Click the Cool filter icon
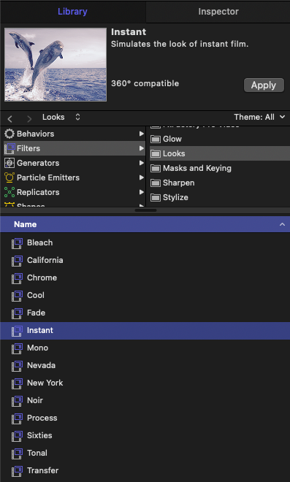290x482 pixels. 17,296
